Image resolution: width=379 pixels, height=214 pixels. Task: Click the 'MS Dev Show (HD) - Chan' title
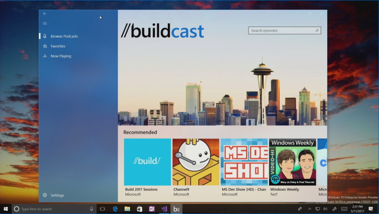244,190
